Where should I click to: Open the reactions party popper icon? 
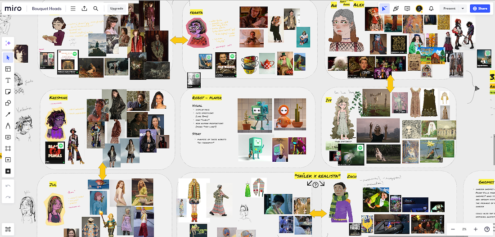396,9
